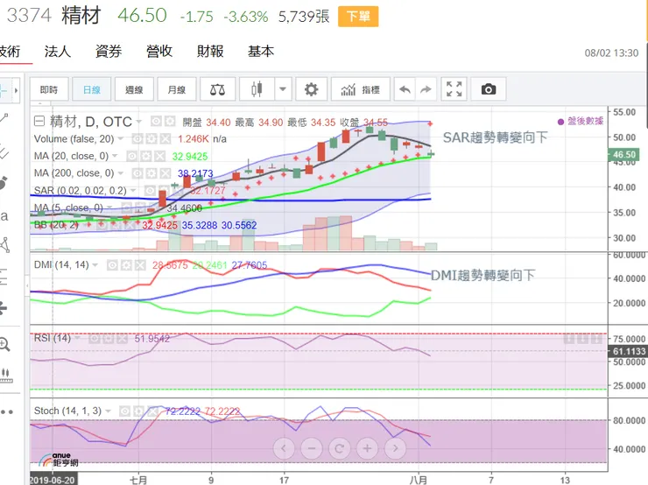Open MA (20, close, 0) settings gear
Screen dimensions: 648x485
click(145, 156)
